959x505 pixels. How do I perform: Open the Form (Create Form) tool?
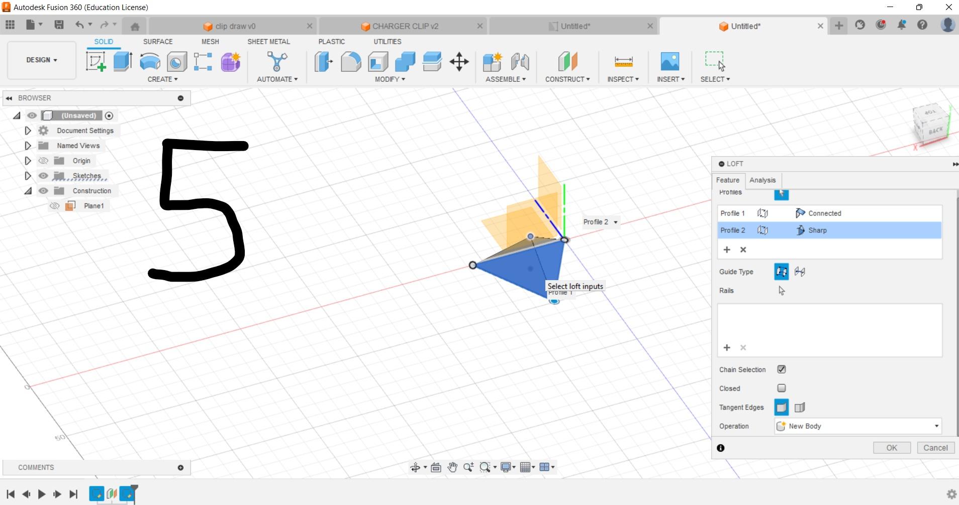pos(230,61)
